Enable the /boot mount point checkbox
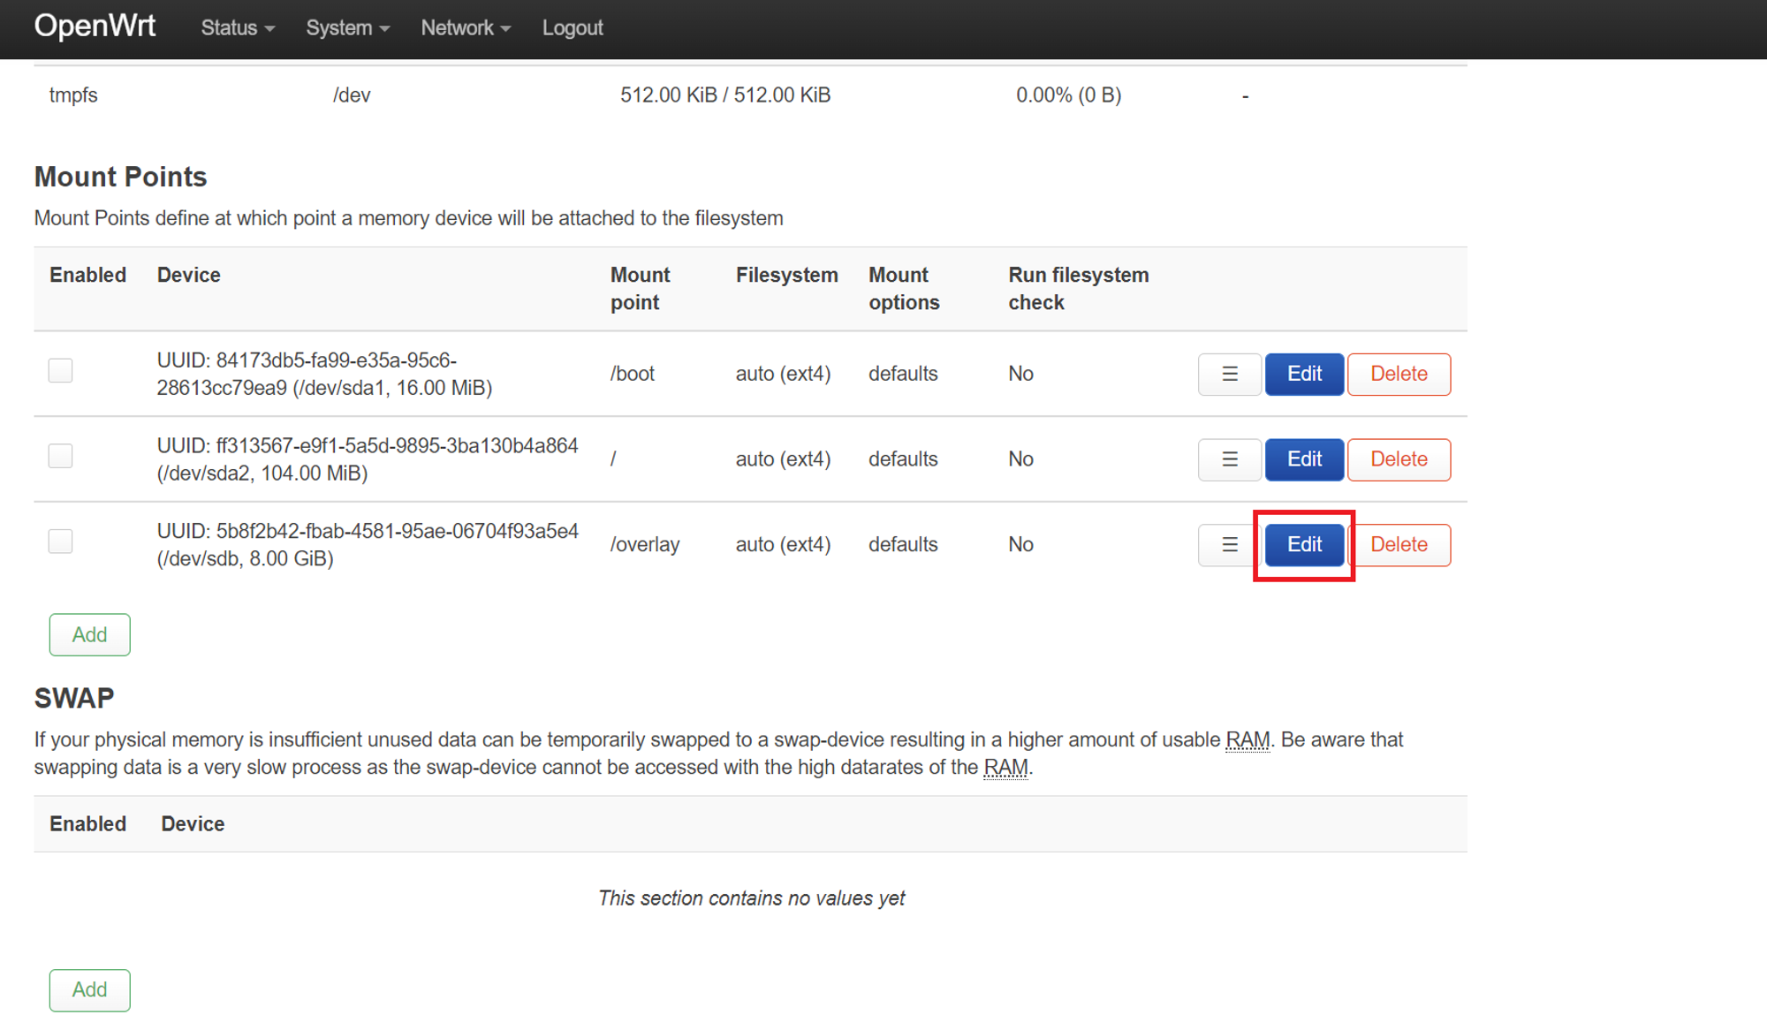The image size is (1767, 1023). click(x=60, y=371)
